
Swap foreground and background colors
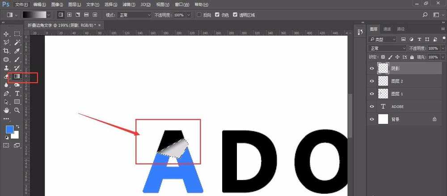pos(18,127)
